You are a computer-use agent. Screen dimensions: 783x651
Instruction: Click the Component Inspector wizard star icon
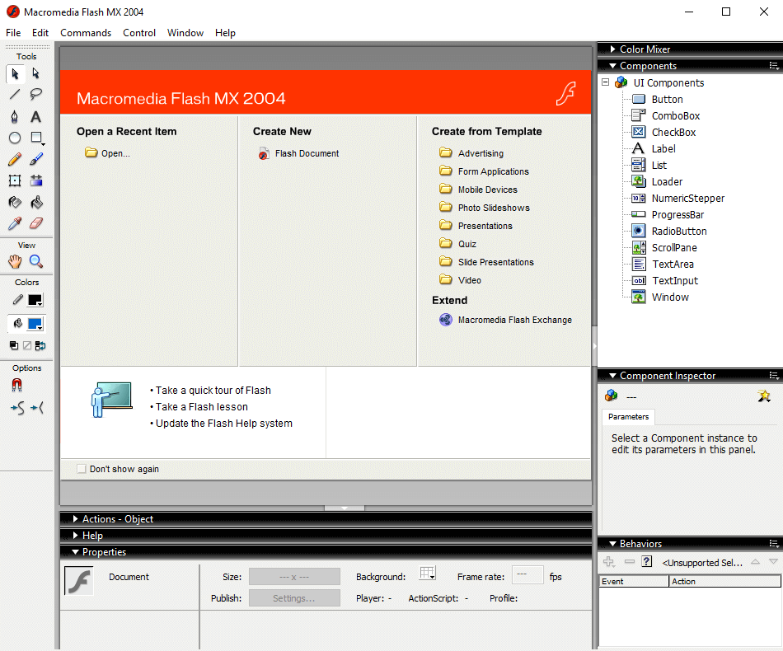(764, 396)
